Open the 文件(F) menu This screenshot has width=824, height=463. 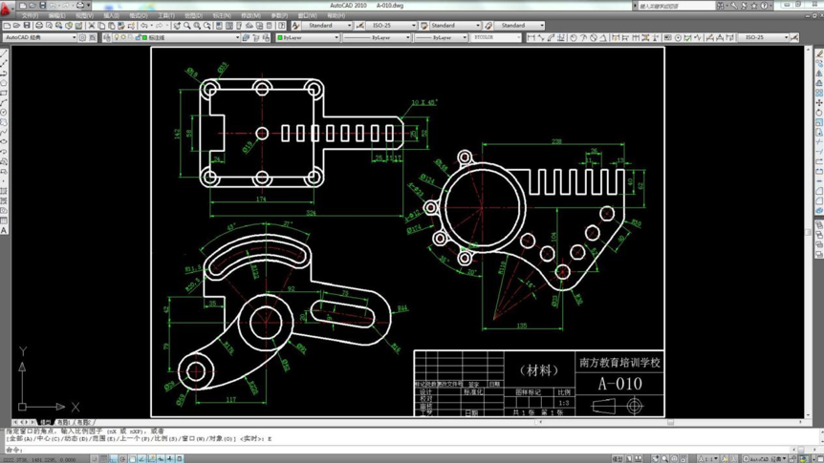[29, 15]
